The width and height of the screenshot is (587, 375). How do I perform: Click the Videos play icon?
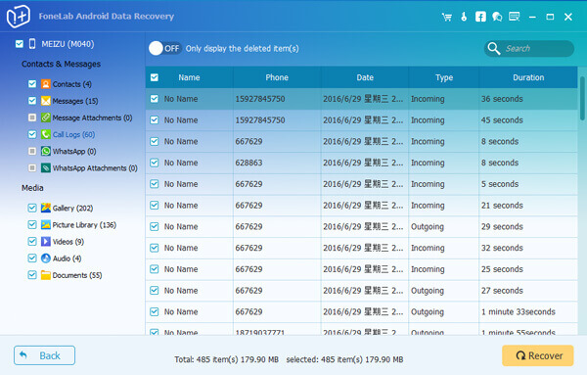(x=46, y=241)
